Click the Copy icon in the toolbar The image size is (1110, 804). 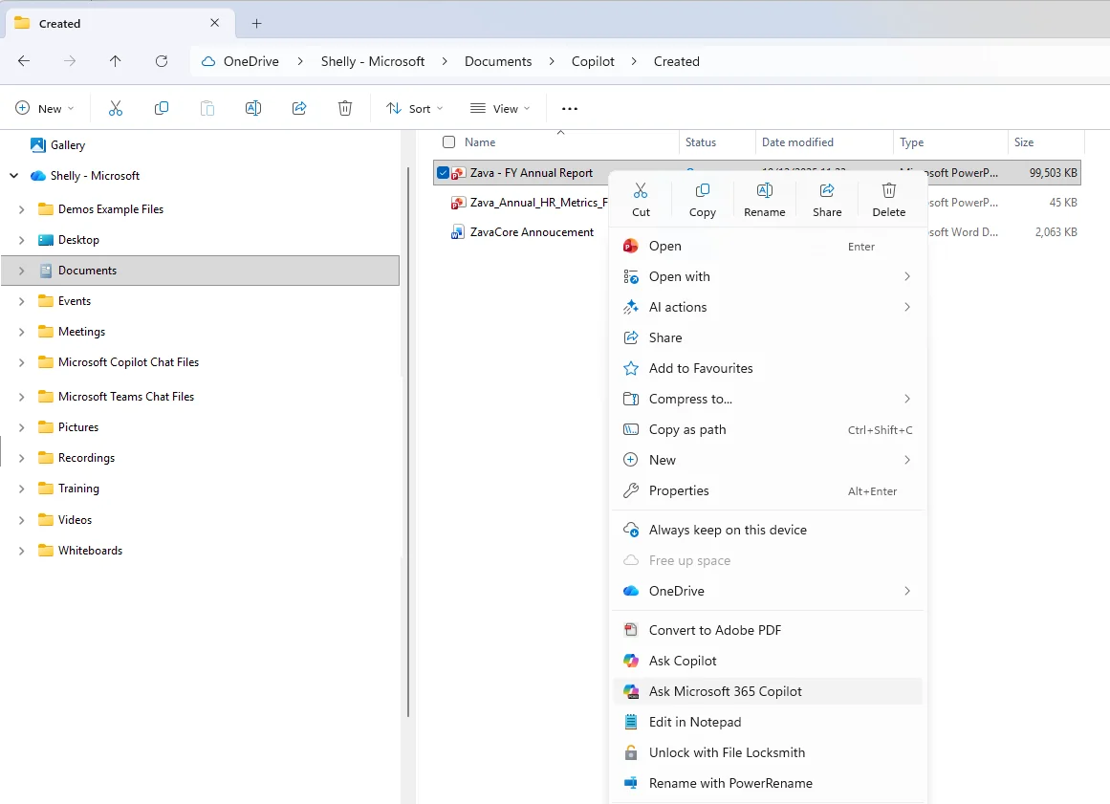tap(162, 108)
